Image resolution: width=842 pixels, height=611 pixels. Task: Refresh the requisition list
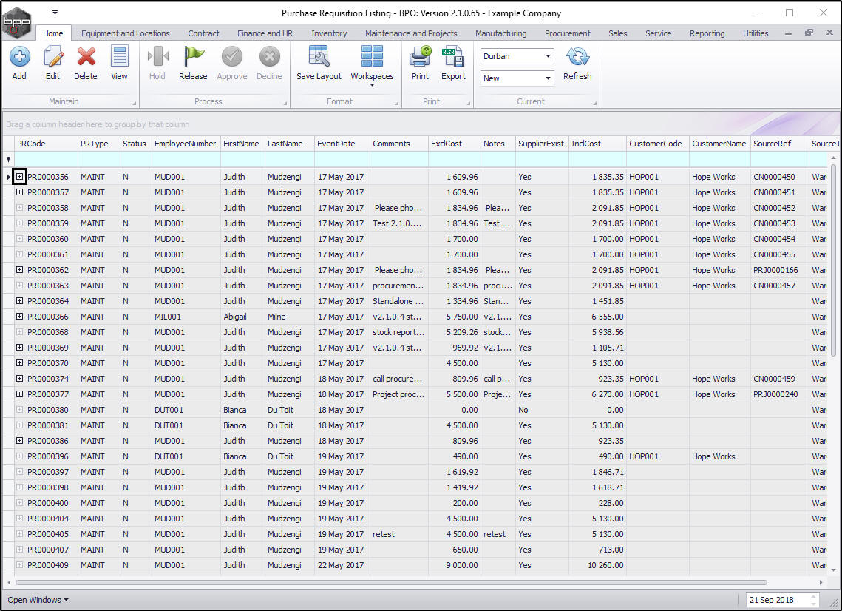[x=577, y=58]
